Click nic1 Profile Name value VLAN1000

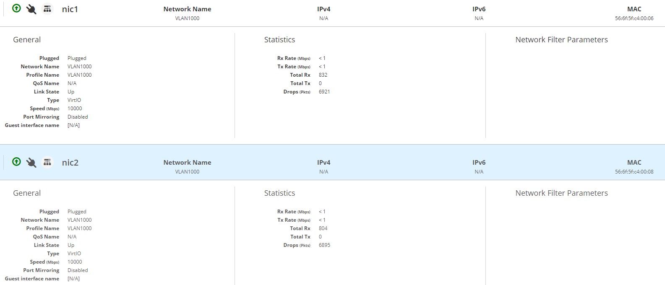pos(79,75)
